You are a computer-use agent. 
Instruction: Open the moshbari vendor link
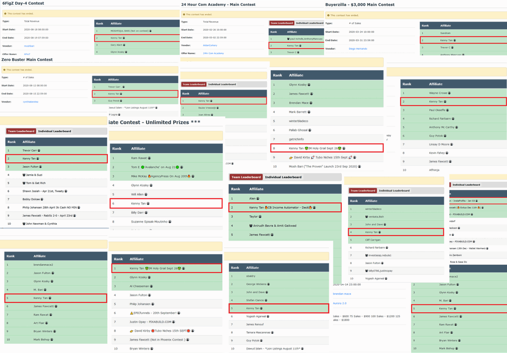coord(29,46)
